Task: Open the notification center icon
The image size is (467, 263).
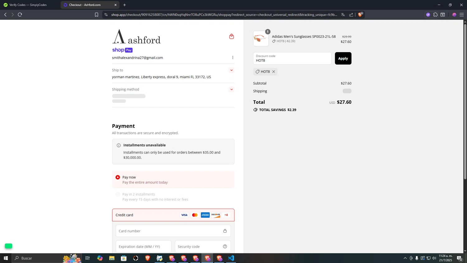Action: 460,258
